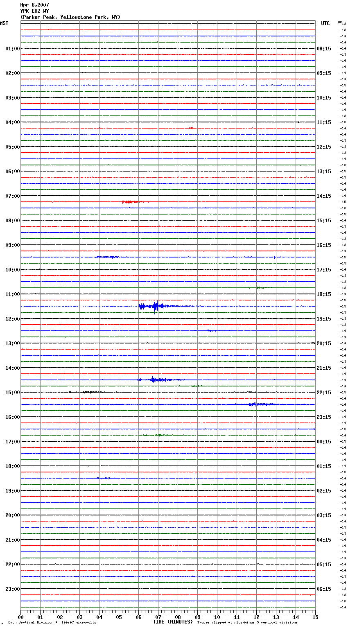
Task: Click the "16:15" UTC time label
Action: 324,245
